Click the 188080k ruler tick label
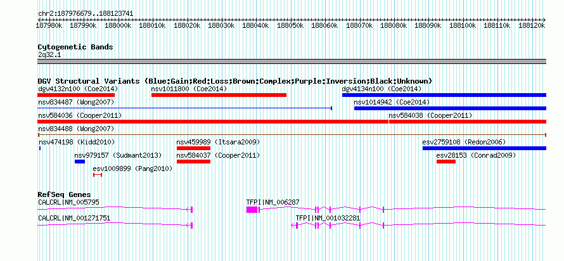This screenshot has width=564, height=261. click(394, 26)
